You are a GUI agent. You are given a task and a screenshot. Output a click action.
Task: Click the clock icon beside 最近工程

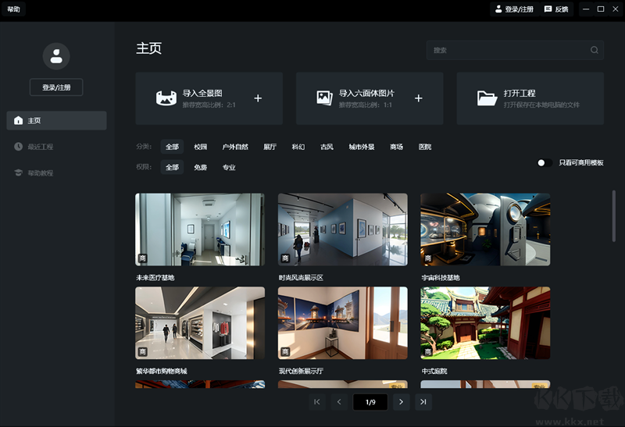tap(18, 147)
